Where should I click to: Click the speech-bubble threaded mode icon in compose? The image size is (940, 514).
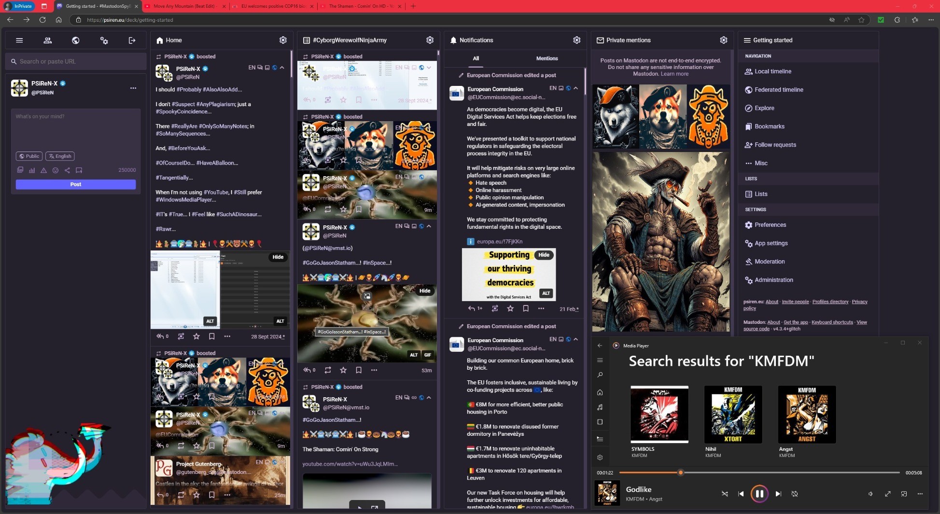[79, 170]
